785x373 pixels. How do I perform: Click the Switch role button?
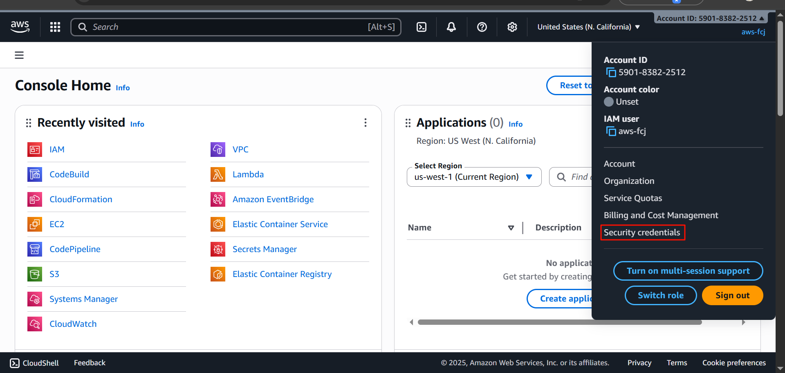661,295
